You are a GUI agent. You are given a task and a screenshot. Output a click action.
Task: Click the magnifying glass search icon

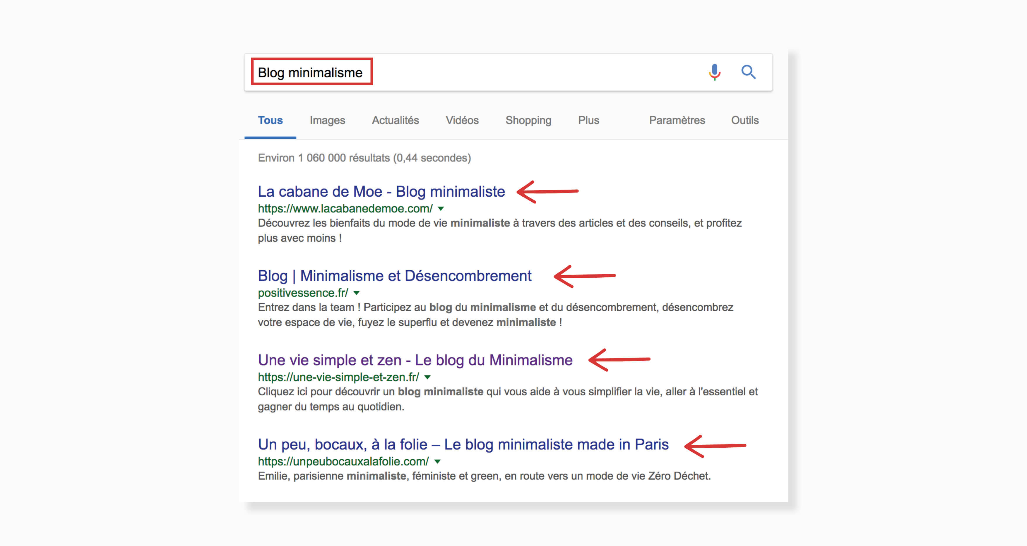click(748, 72)
